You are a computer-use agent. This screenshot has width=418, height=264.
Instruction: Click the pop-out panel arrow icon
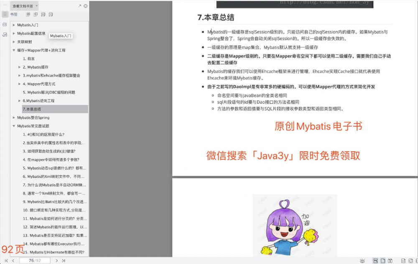79,6
